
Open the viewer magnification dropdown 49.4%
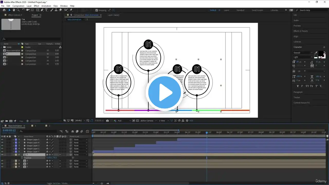click(x=80, y=121)
